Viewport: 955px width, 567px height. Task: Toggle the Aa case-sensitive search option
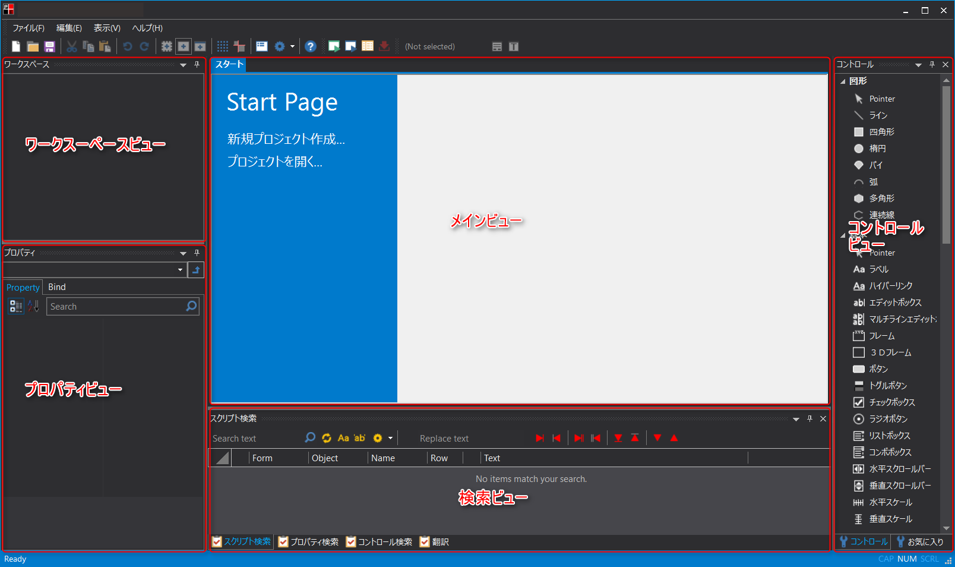click(x=343, y=438)
